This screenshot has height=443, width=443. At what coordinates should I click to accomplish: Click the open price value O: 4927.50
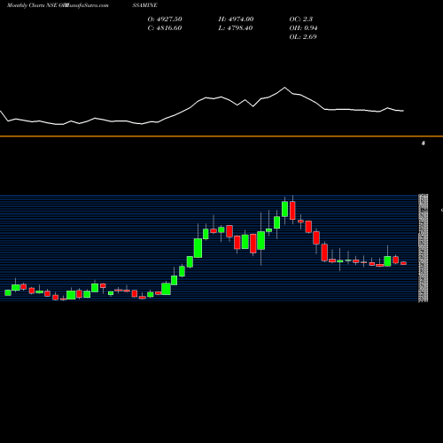click(x=165, y=19)
